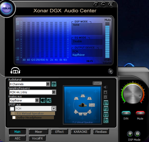The image size is (149, 142).
Task: Select the L front left speaker
Action: 76,98
